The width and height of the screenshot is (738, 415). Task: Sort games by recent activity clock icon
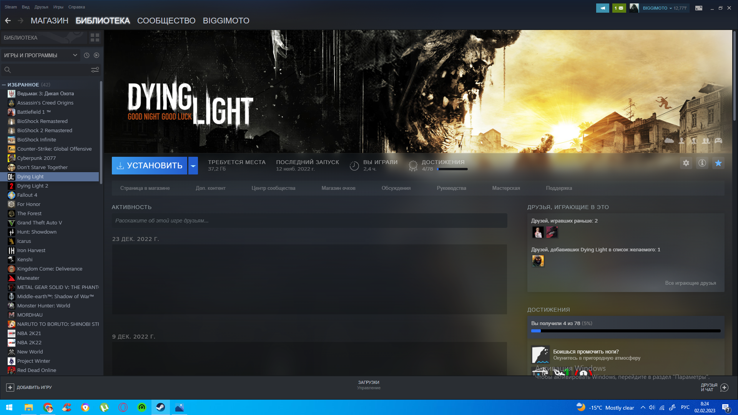86,55
